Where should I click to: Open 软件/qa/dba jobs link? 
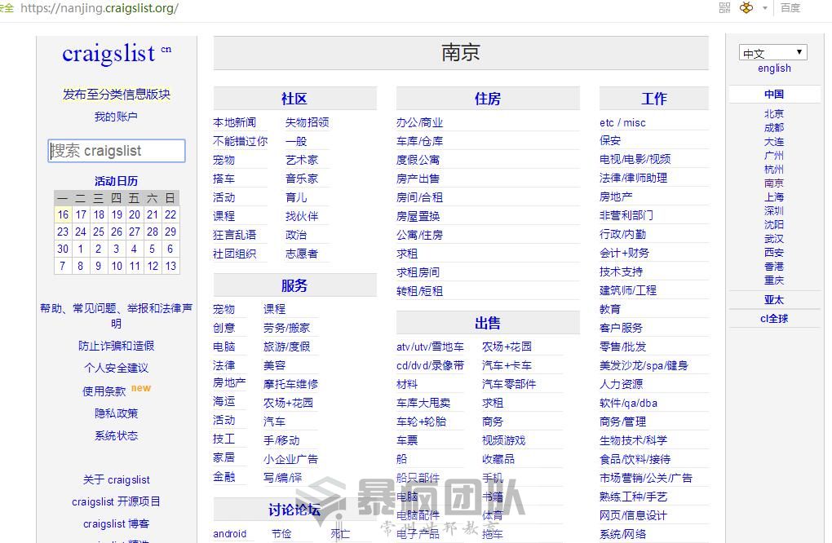[628, 403]
